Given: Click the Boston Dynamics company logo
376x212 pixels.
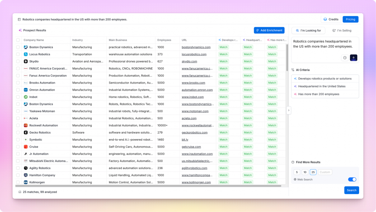Looking at the screenshot, I should click(x=26, y=47).
